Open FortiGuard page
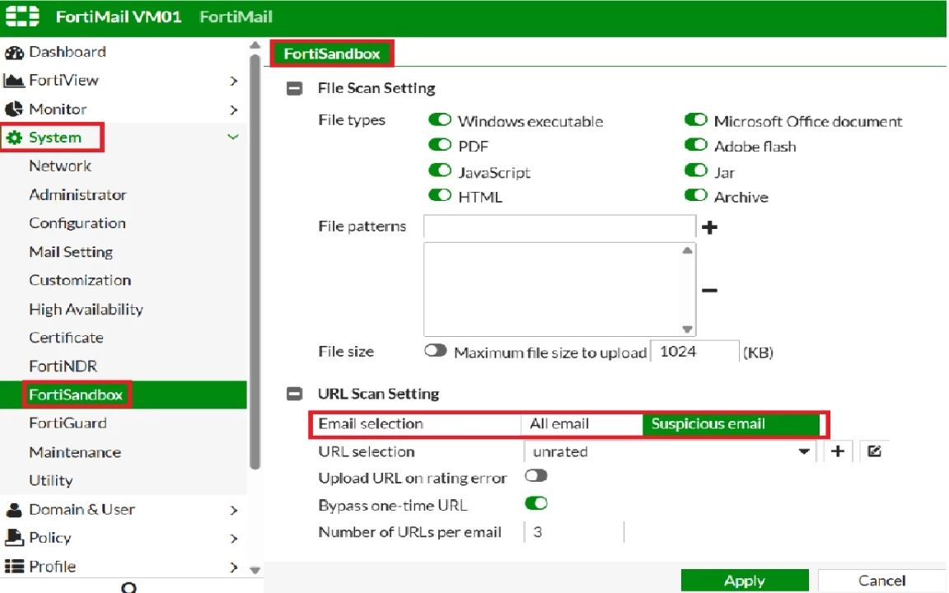949x593 pixels. (68, 423)
